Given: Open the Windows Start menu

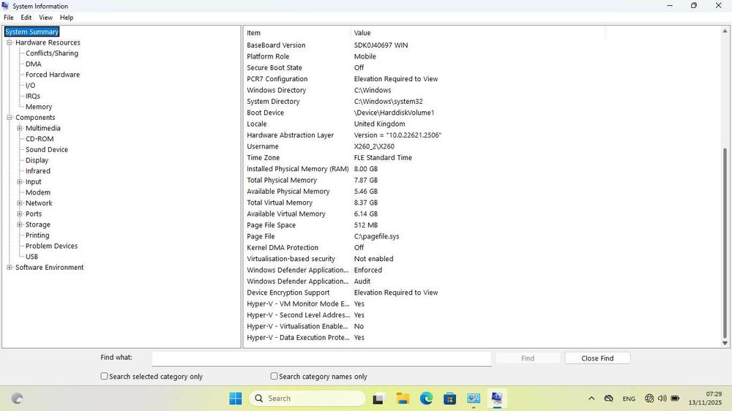Looking at the screenshot, I should pyautogui.click(x=236, y=399).
